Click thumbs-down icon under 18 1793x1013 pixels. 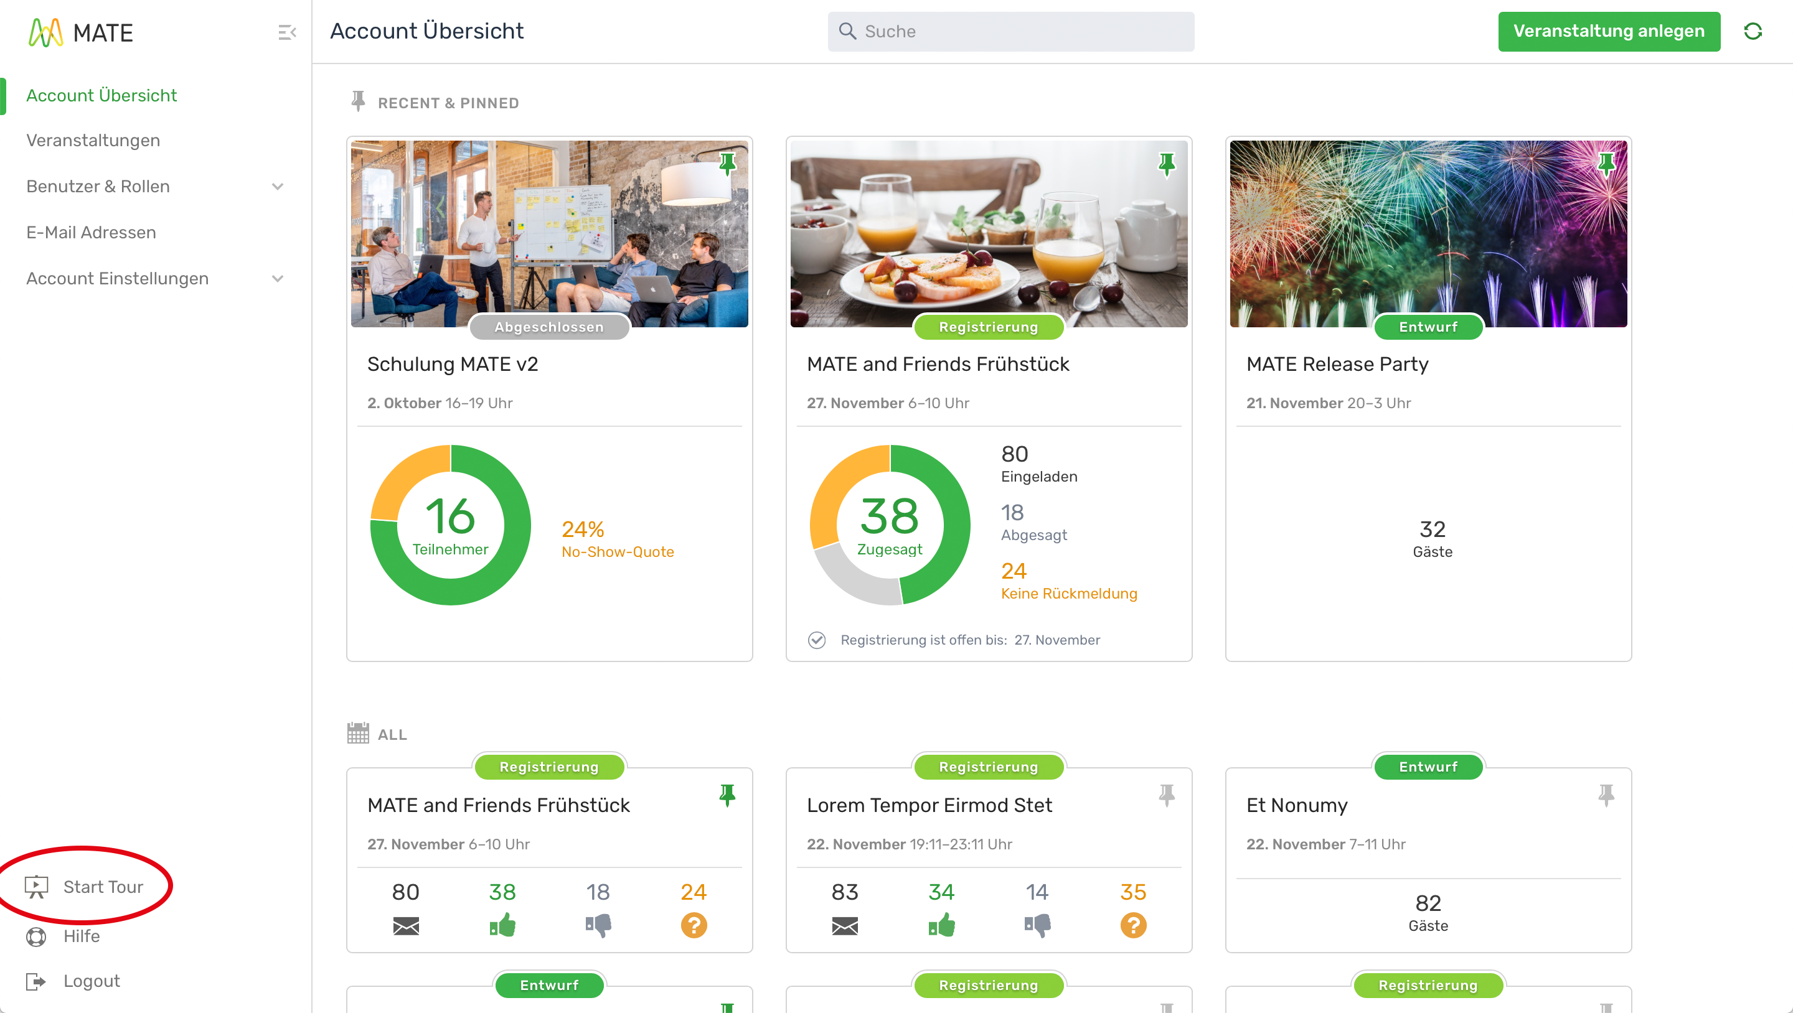598,926
